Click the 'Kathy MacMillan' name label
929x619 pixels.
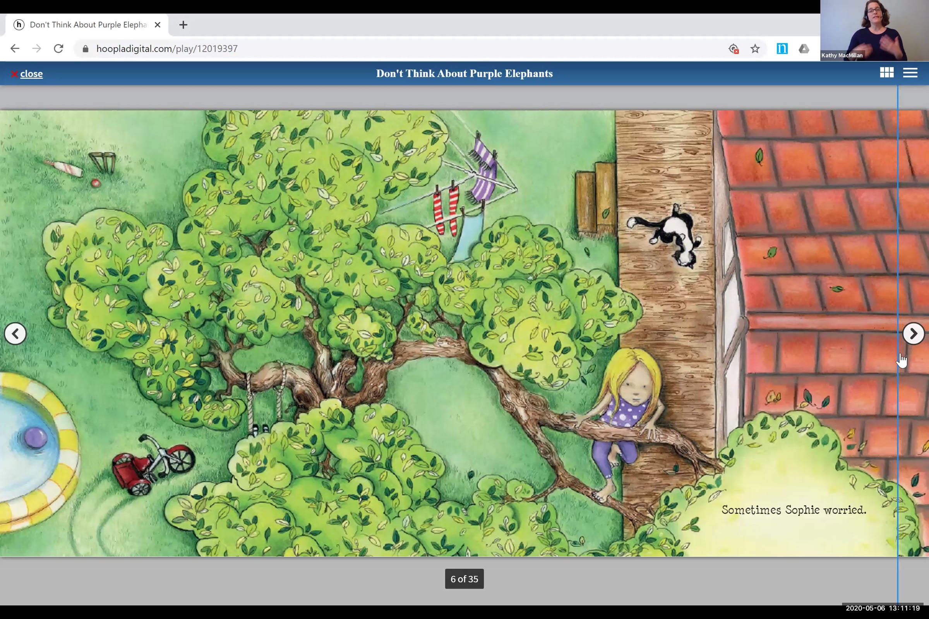tap(842, 55)
